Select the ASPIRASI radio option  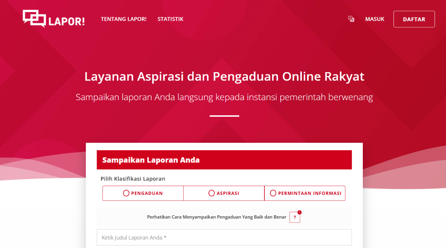pos(224,193)
